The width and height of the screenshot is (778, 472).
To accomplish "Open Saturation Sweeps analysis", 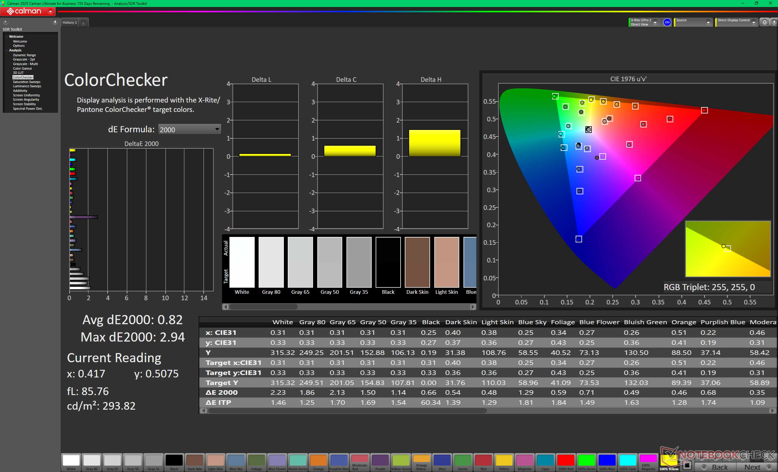I will 26,82.
